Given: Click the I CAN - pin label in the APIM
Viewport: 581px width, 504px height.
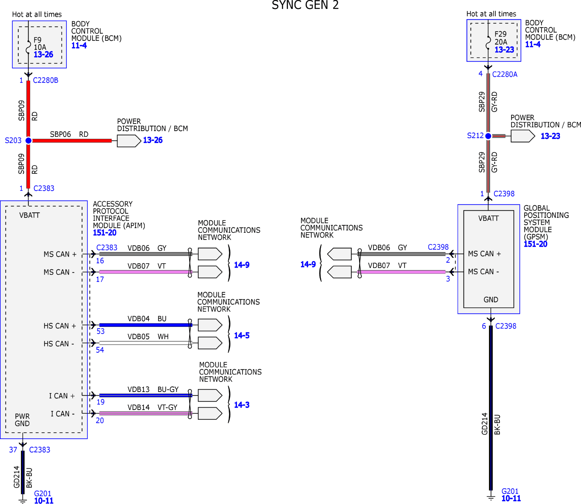Looking at the screenshot, I should click(x=62, y=414).
